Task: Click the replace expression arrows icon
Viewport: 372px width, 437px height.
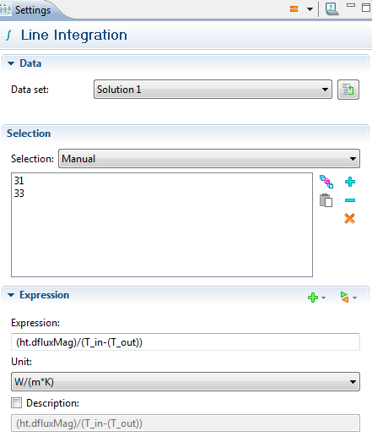Action: 344,297
